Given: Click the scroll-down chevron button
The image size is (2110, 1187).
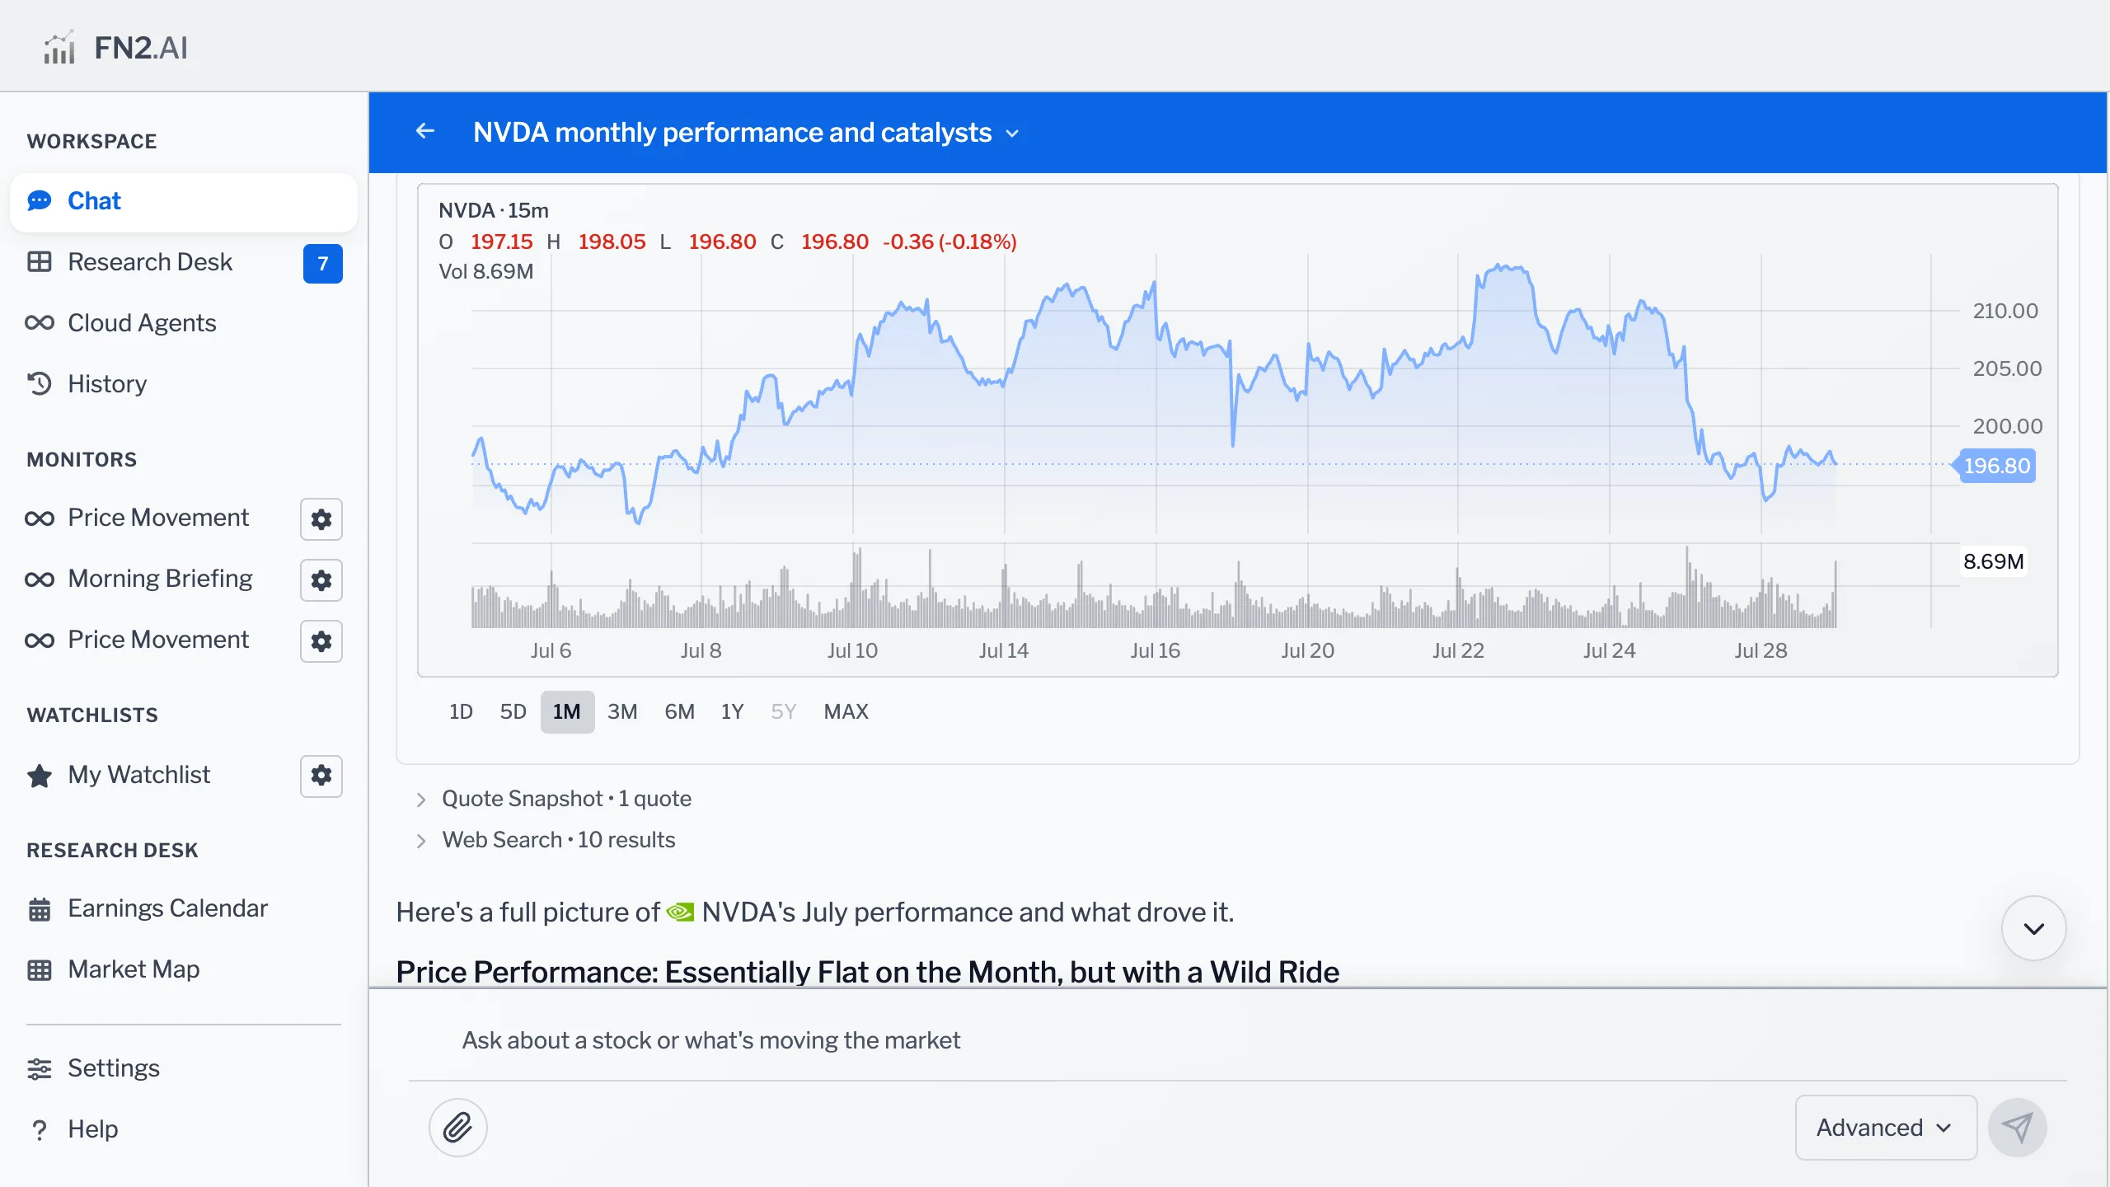Looking at the screenshot, I should [x=2033, y=928].
